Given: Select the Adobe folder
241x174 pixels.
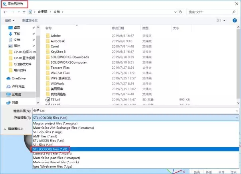Looking at the screenshot, I should pyautogui.click(x=55, y=36).
